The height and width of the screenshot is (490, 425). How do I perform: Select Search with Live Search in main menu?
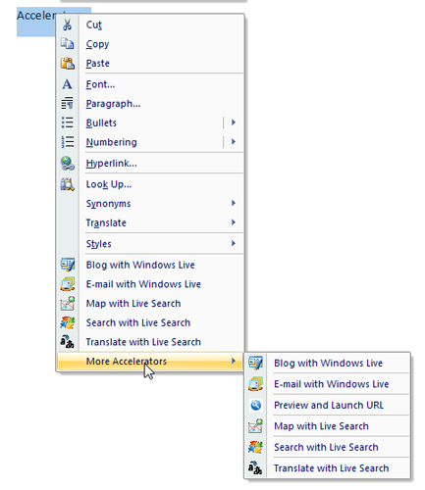(x=150, y=322)
